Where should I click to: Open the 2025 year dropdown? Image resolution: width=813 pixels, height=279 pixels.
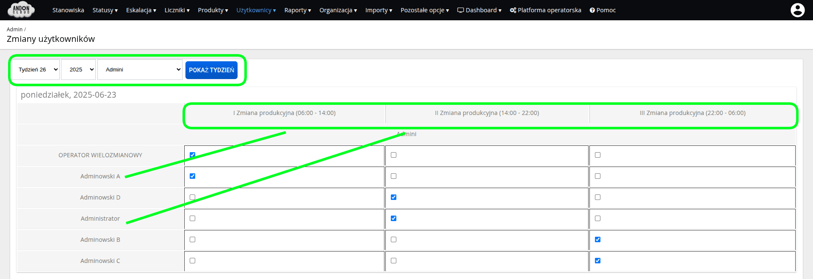(x=78, y=70)
